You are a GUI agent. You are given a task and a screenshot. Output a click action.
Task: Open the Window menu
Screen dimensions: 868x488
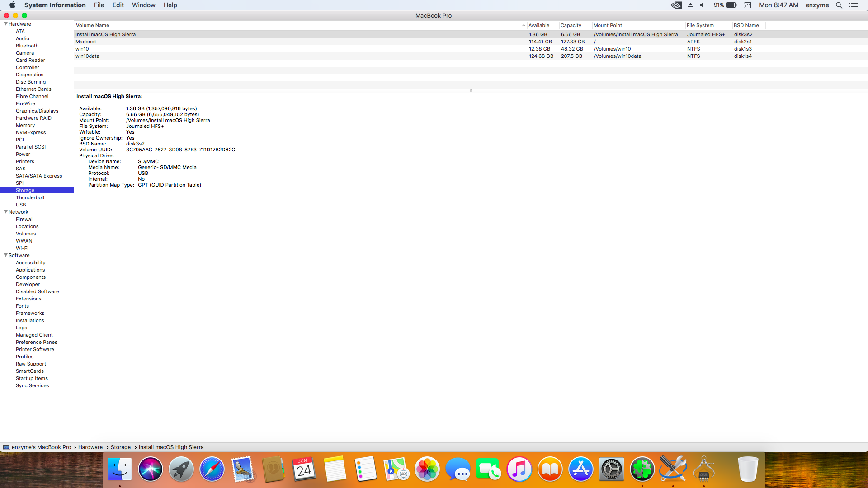point(143,5)
